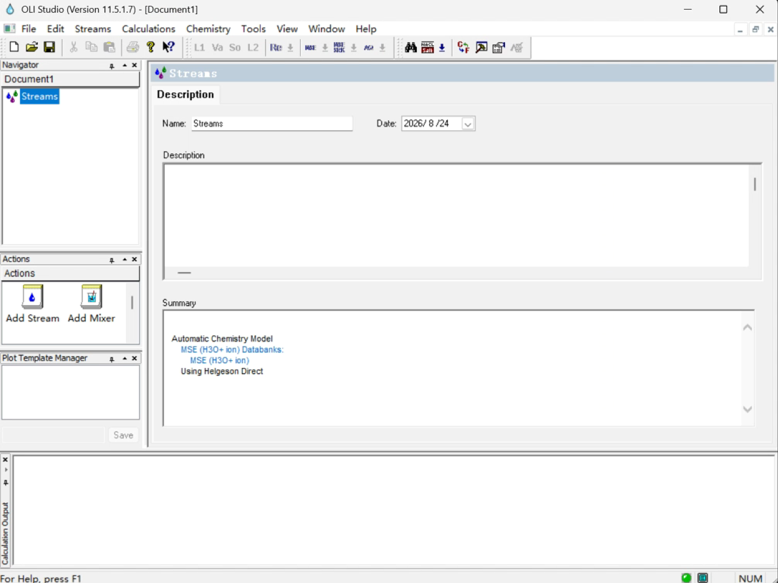Close the Navigator panel
The height and width of the screenshot is (583, 778).
(x=134, y=65)
